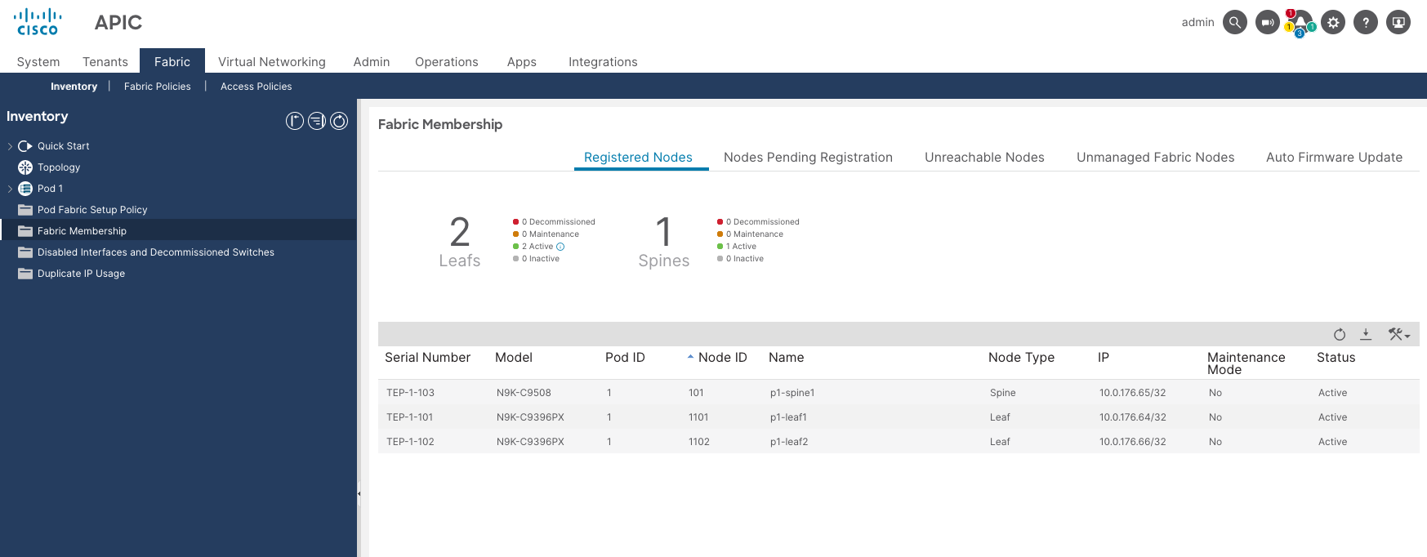Image resolution: width=1427 pixels, height=557 pixels.
Task: Select Topology in the inventory tree
Action: point(59,167)
